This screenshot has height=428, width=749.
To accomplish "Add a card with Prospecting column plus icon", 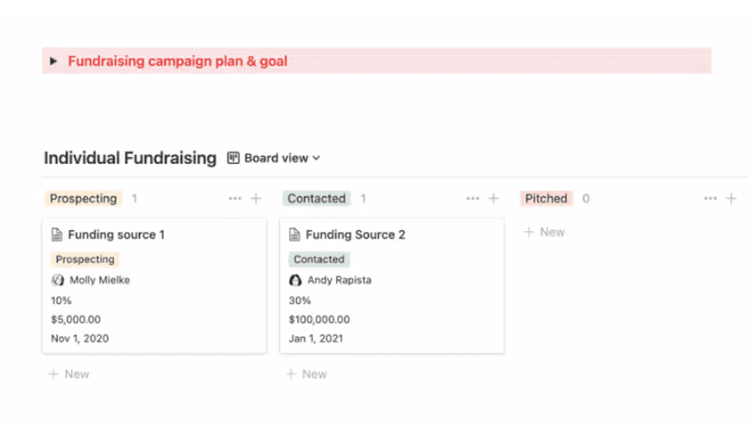I will (x=256, y=199).
